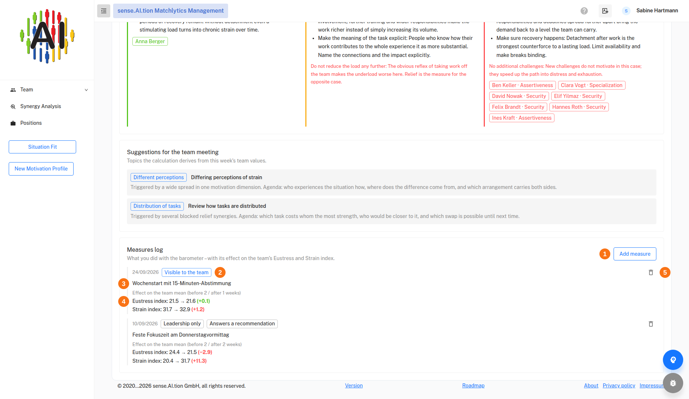Screen dimensions: 689x399
Task: Click the Team people icon in sidebar
Action: click(13, 90)
